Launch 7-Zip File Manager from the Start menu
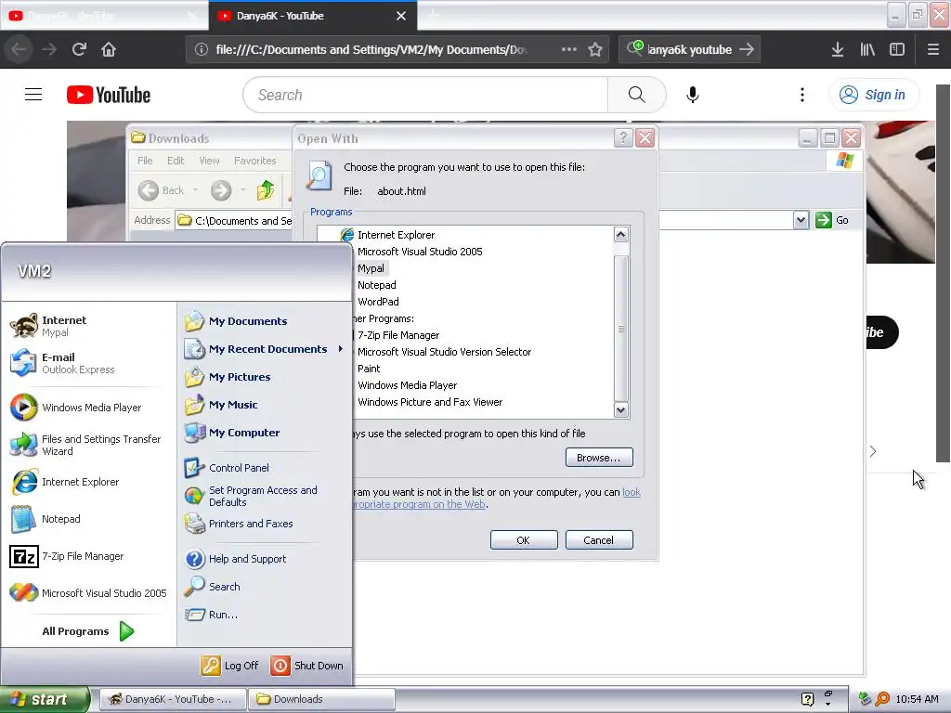Image resolution: width=951 pixels, height=713 pixels. click(88, 556)
